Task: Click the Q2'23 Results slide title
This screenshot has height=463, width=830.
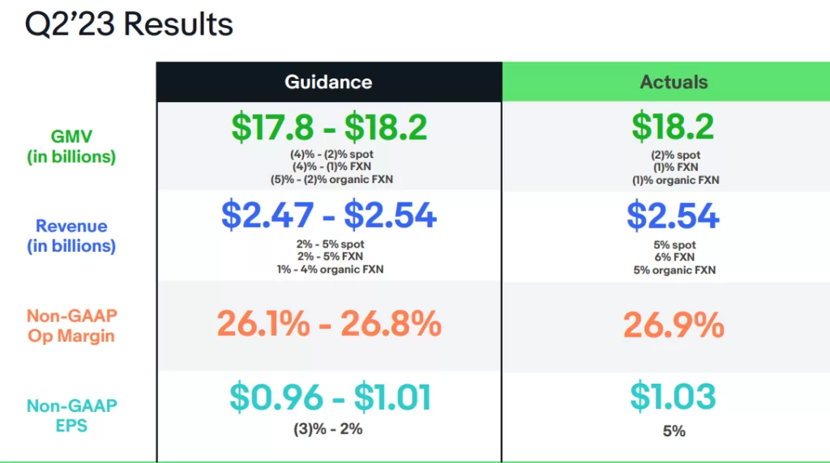Action: coord(129,24)
